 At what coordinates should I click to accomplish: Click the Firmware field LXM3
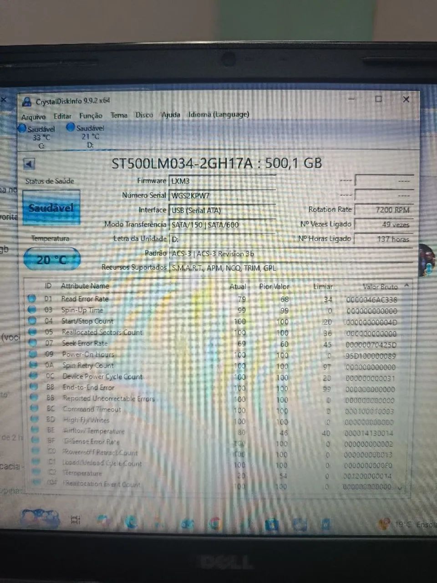pyautogui.click(x=222, y=181)
